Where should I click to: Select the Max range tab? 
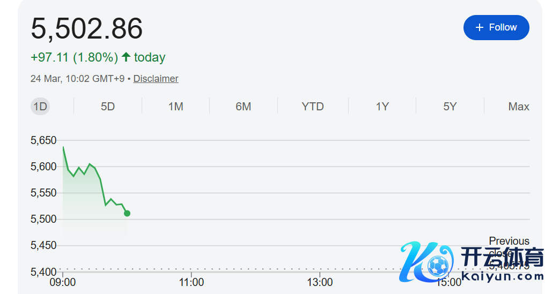coord(518,107)
